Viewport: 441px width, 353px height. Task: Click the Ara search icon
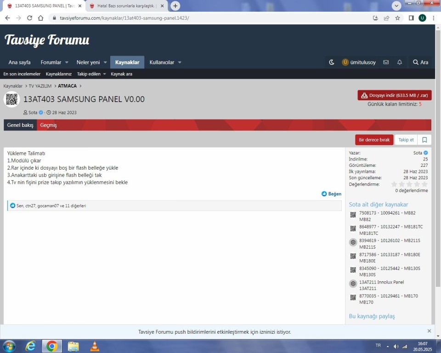[420, 62]
